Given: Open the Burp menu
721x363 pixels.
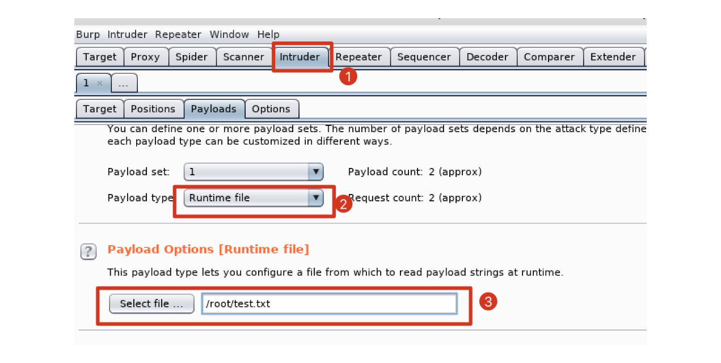Looking at the screenshot, I should [88, 35].
